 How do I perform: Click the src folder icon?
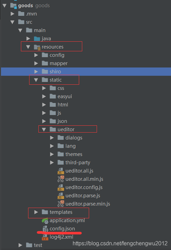click(x=21, y=22)
